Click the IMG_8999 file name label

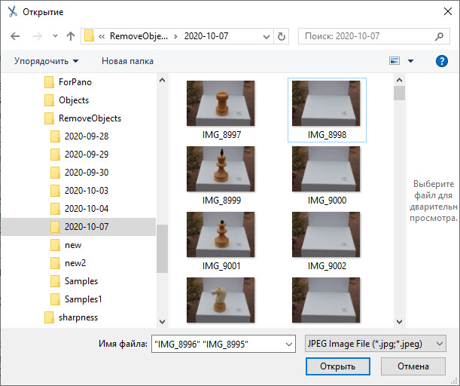[221, 201]
